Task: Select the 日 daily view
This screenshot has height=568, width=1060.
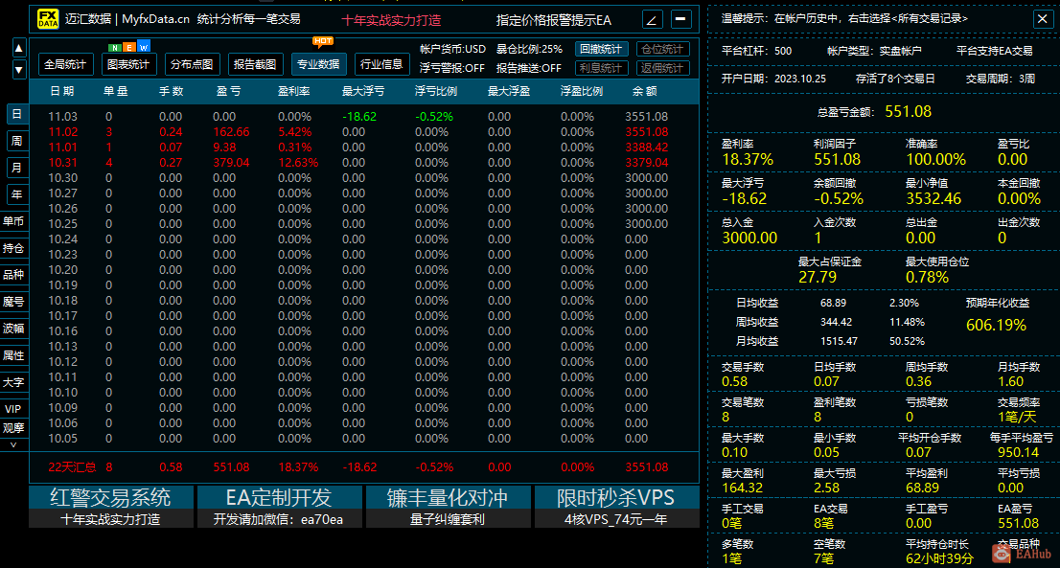Action: click(x=17, y=114)
